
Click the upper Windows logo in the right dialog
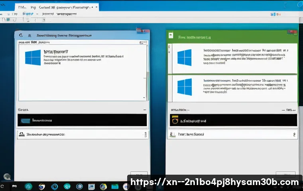coord(184,57)
